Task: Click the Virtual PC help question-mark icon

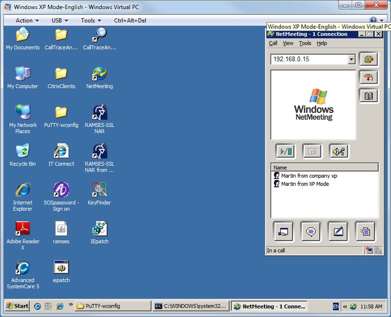Action: 373,20
